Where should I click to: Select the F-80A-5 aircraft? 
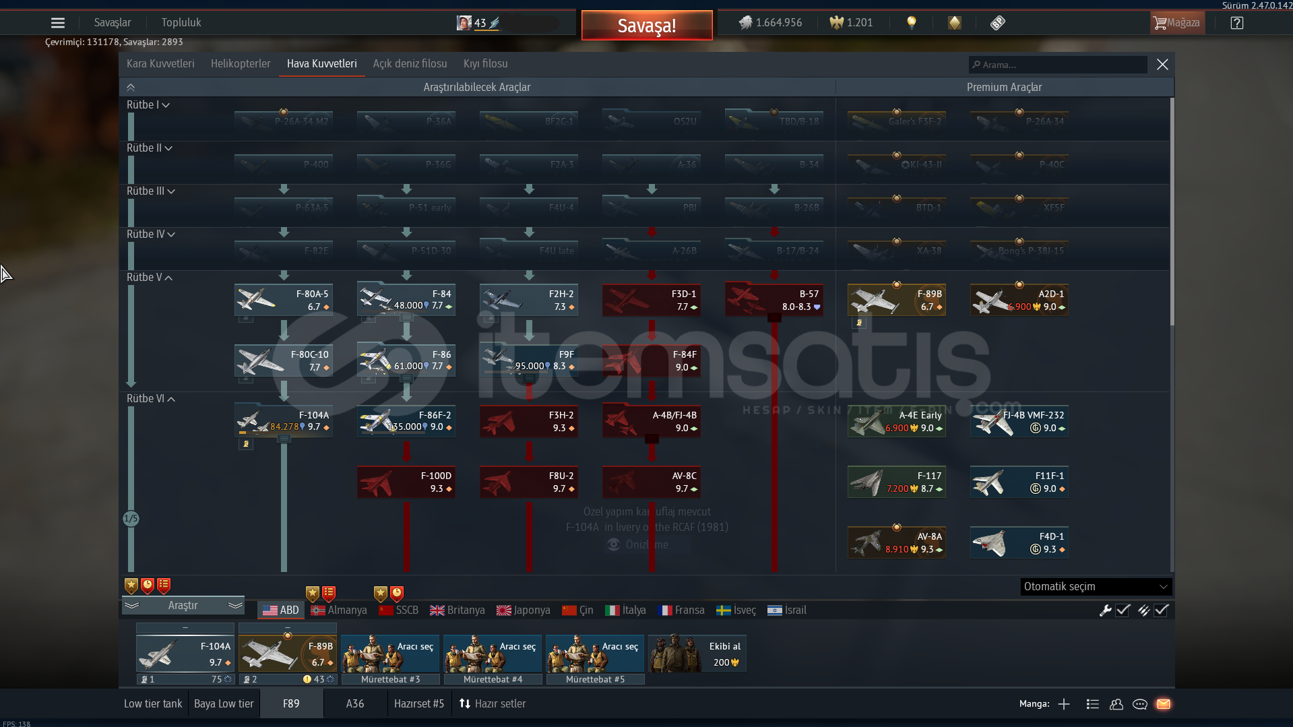[284, 300]
